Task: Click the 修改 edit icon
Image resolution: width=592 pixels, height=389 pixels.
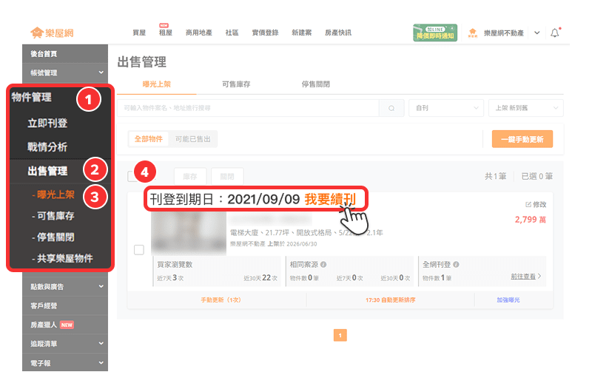Action: click(x=528, y=205)
